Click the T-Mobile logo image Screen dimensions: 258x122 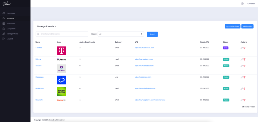click(x=62, y=51)
